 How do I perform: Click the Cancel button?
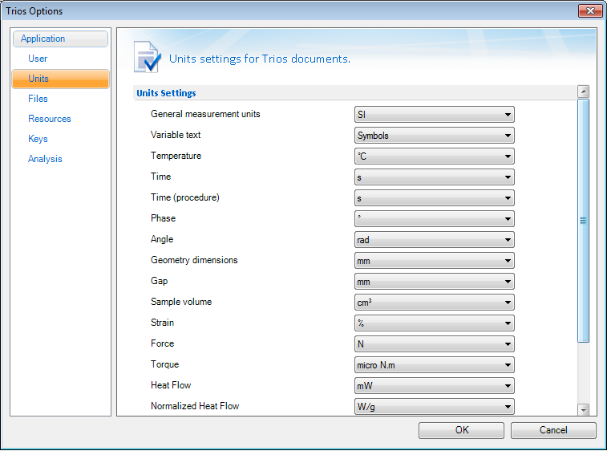(553, 430)
